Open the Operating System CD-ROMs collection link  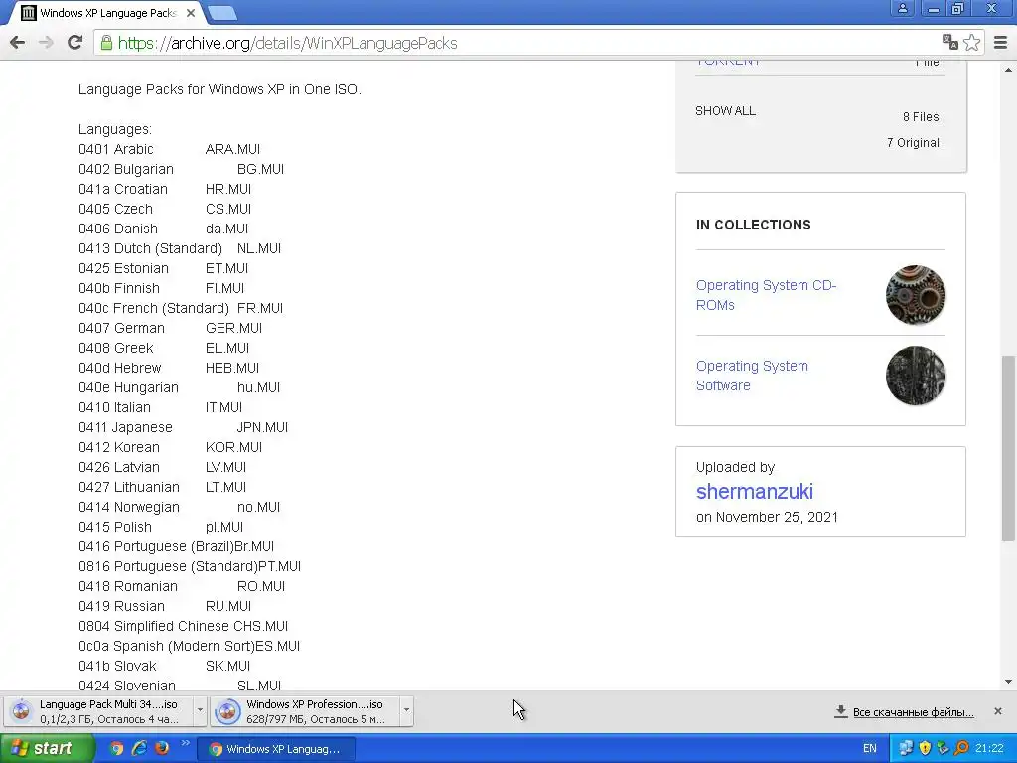(x=766, y=295)
